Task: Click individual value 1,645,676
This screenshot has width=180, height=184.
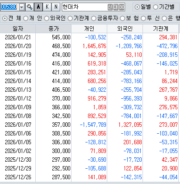Action: 95,46
